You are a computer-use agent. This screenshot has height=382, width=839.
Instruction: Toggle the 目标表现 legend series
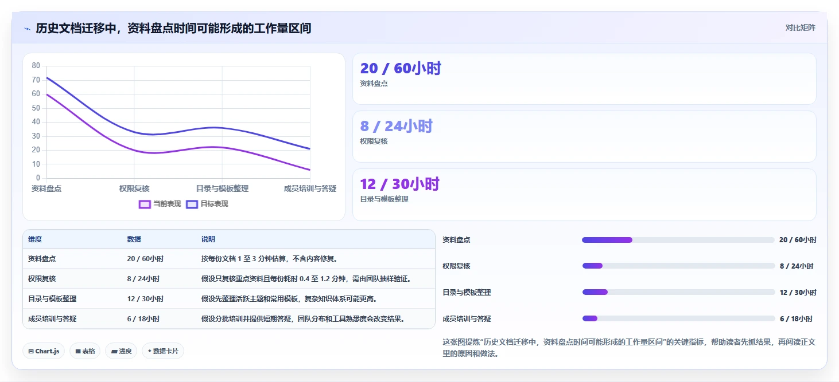(207, 204)
